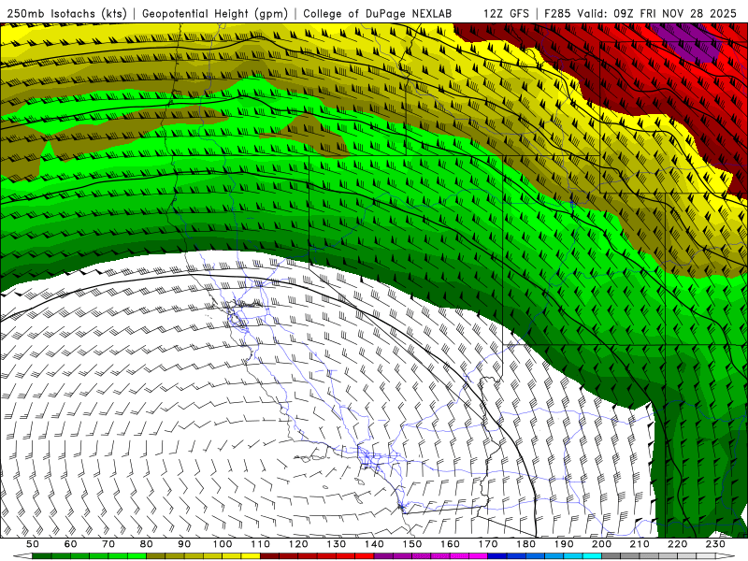The image size is (748, 561).
Task: Click the legend value '190'
Action: click(x=564, y=544)
